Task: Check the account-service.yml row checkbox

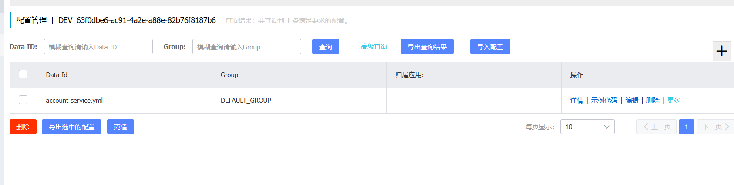Action: [x=23, y=100]
